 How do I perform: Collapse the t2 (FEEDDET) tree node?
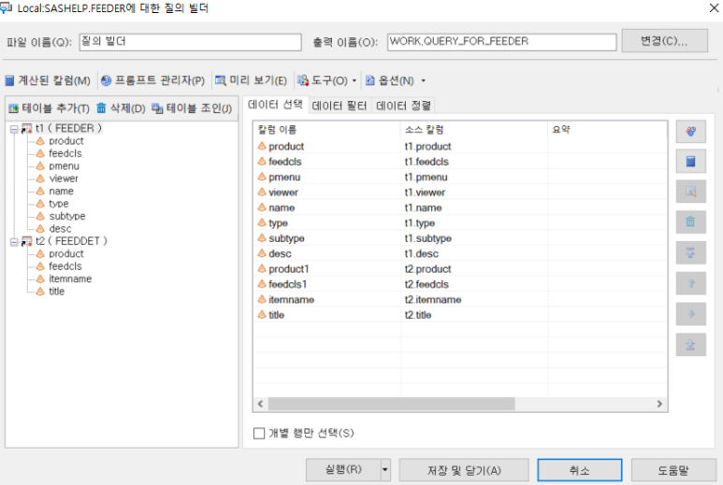click(x=14, y=242)
